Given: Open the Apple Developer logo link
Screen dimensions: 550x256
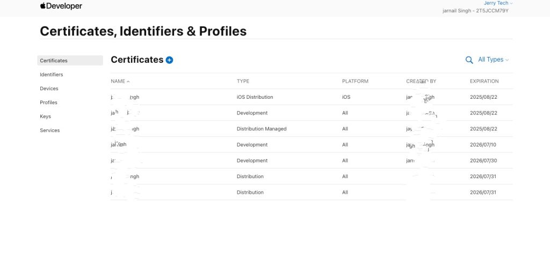Looking at the screenshot, I should 61,6.
